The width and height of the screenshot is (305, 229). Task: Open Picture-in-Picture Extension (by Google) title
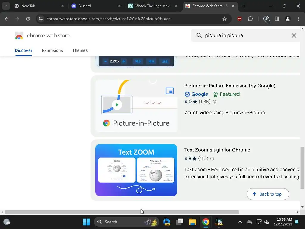[x=230, y=86]
